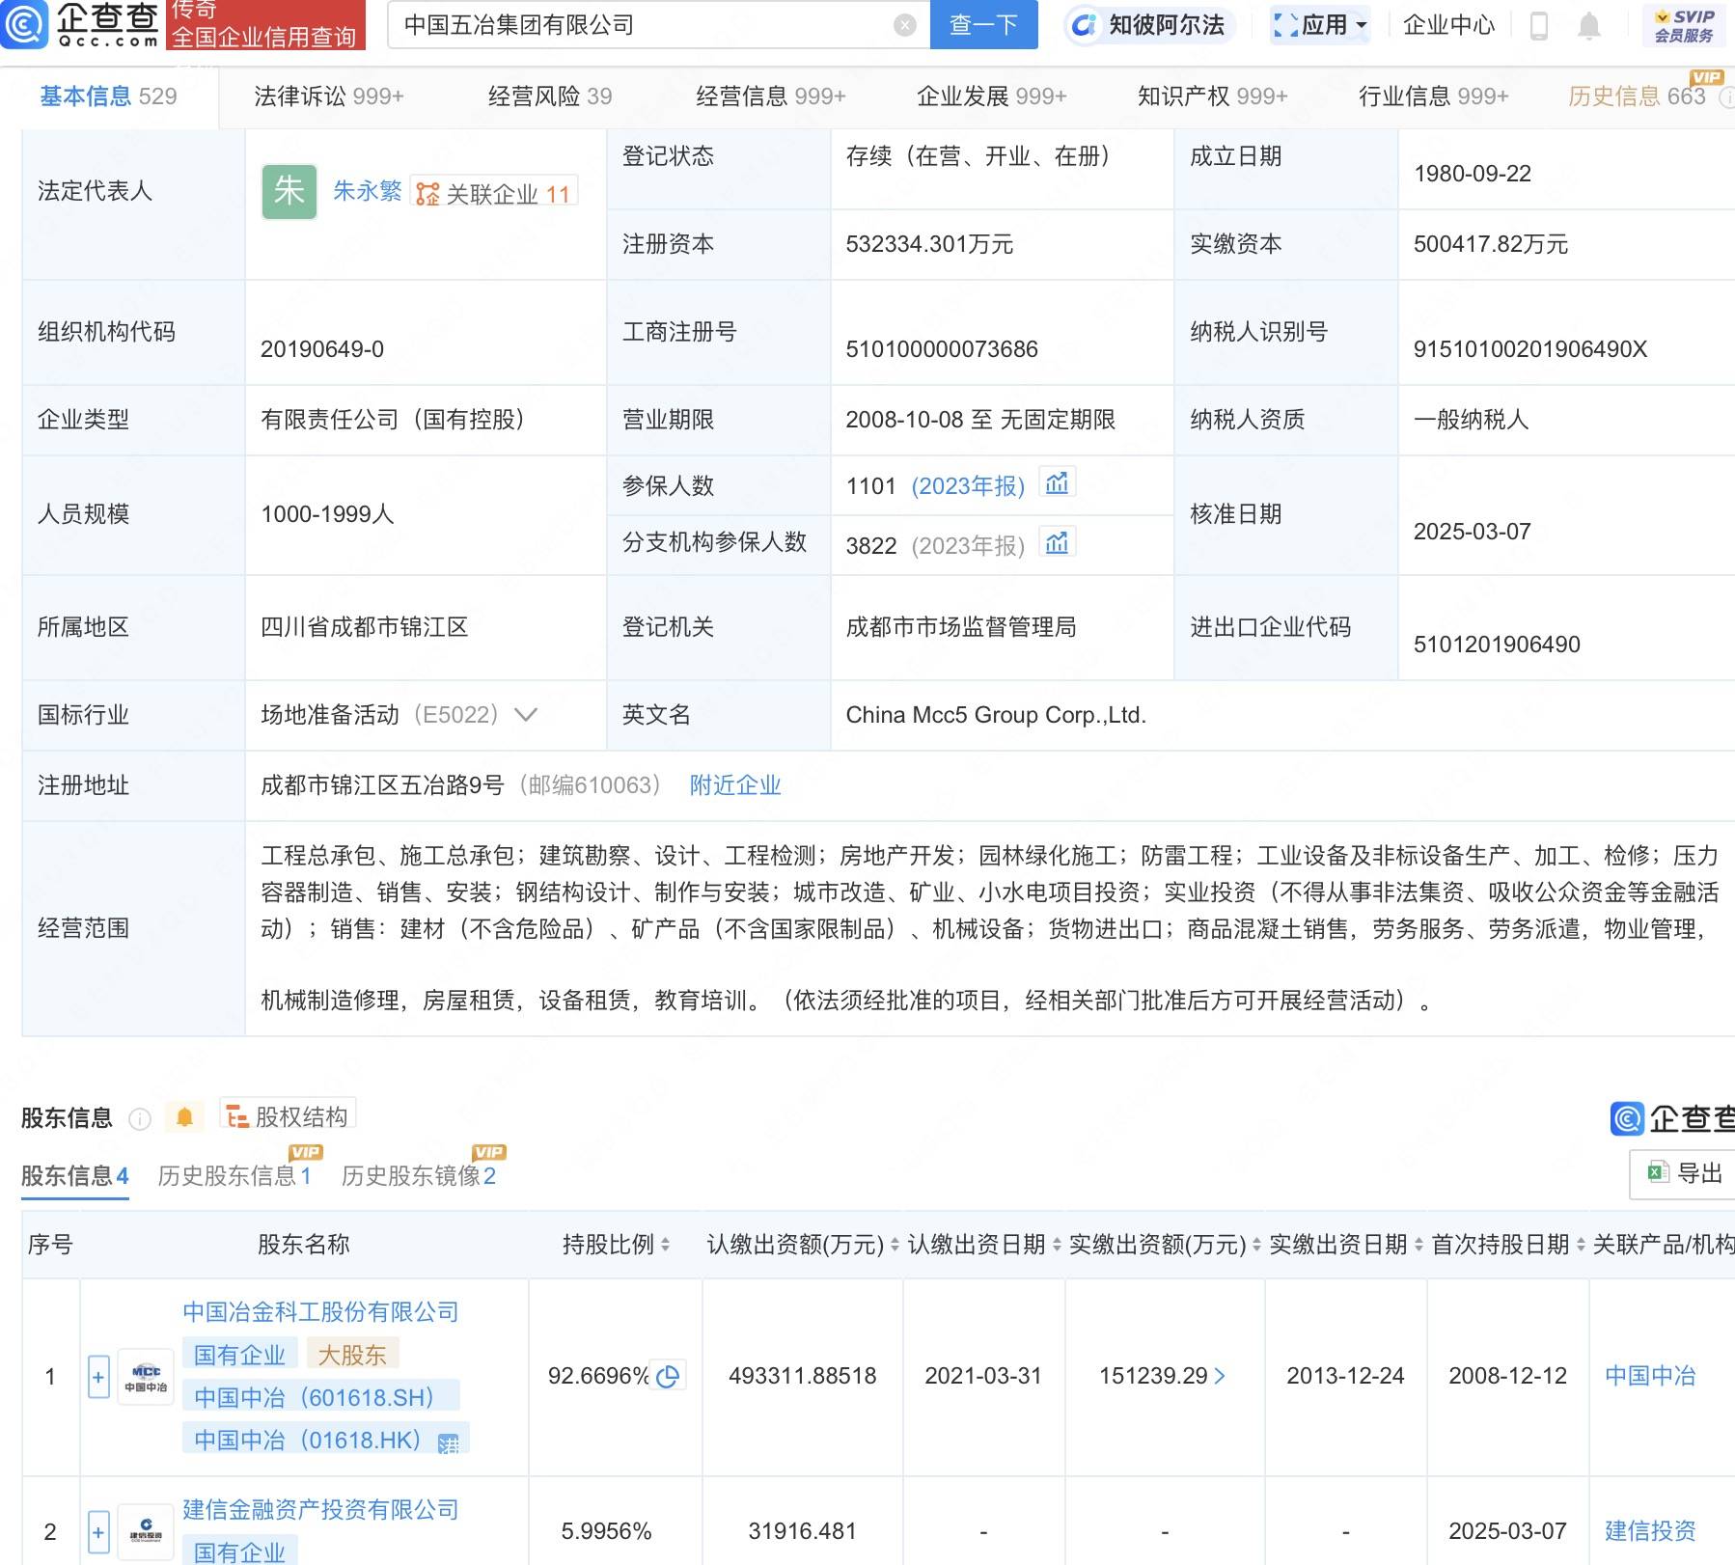
Task: Expand 151239.29 paid-in details arrow
Action: coord(1220,1376)
